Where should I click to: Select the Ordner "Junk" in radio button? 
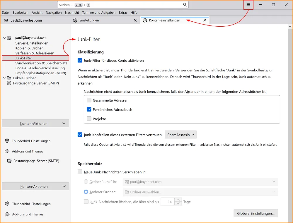pos(86,182)
